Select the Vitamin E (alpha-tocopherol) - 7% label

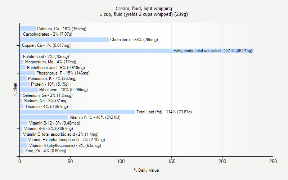click(67, 140)
